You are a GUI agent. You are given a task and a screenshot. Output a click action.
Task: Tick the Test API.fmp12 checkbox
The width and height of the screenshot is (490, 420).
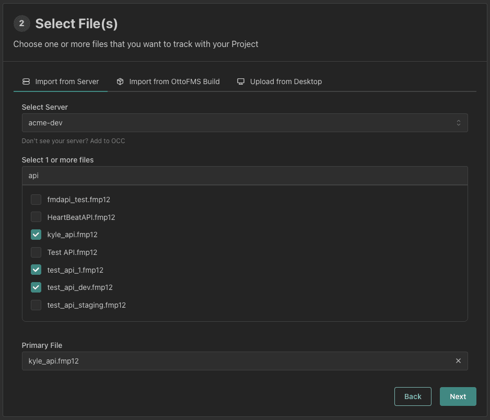coord(36,252)
